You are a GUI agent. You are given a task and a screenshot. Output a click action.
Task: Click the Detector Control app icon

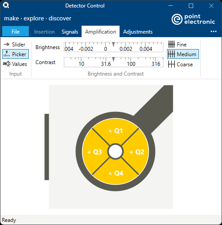coord(6,5)
